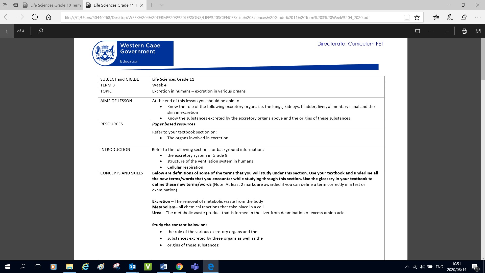Click the PDF bookmark/favorites star icon

click(x=417, y=17)
